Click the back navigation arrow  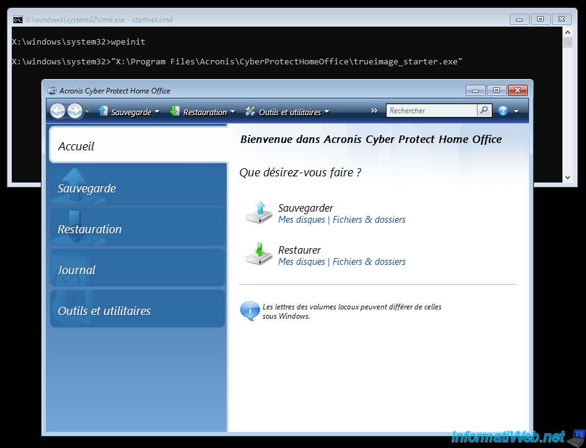tap(58, 111)
